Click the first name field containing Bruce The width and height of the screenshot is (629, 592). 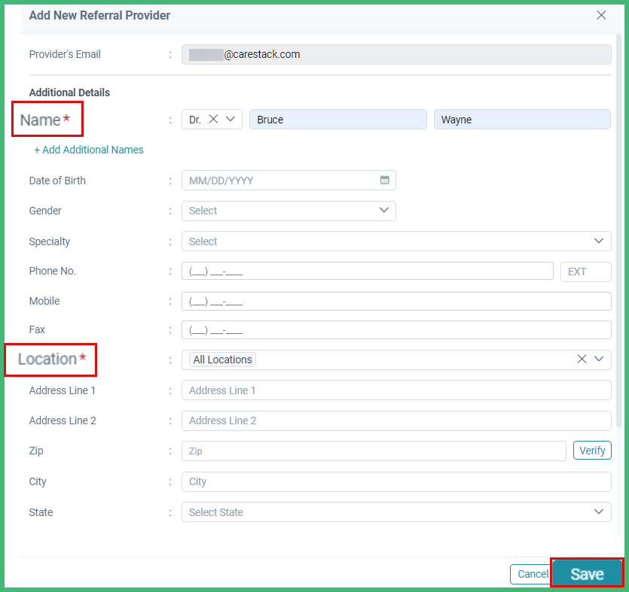[x=337, y=120]
